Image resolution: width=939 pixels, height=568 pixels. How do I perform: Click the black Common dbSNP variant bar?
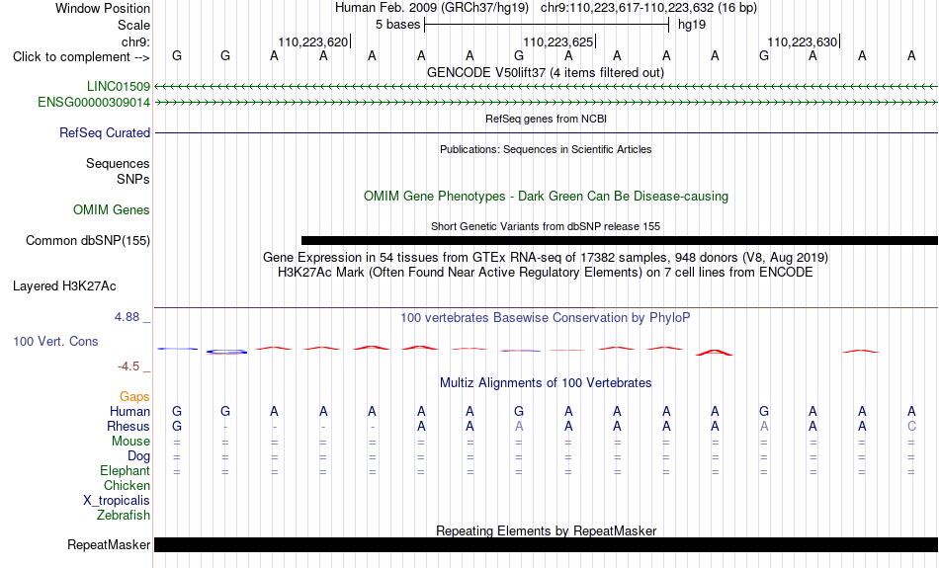619,241
